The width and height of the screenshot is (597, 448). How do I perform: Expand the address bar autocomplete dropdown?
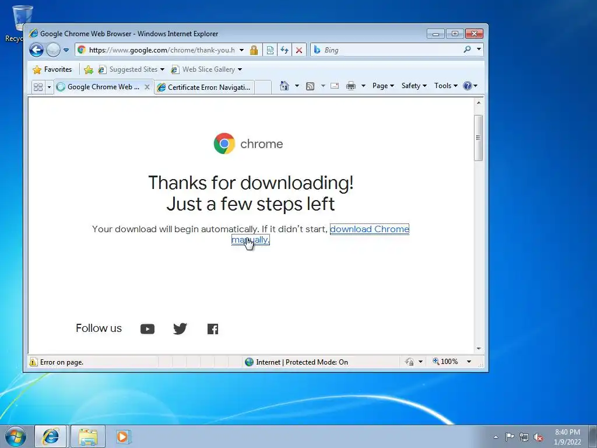241,50
